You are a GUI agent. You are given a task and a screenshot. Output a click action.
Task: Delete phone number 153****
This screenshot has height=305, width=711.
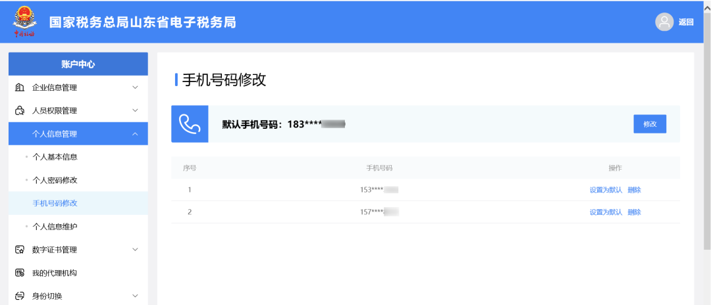pyautogui.click(x=635, y=190)
